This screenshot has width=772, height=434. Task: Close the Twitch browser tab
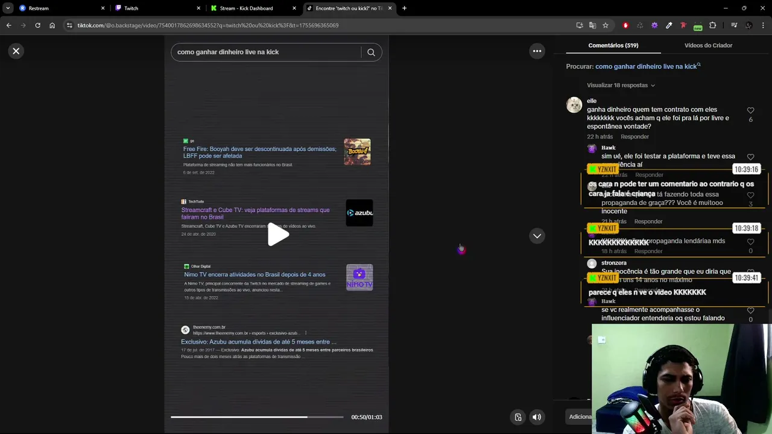tap(198, 8)
